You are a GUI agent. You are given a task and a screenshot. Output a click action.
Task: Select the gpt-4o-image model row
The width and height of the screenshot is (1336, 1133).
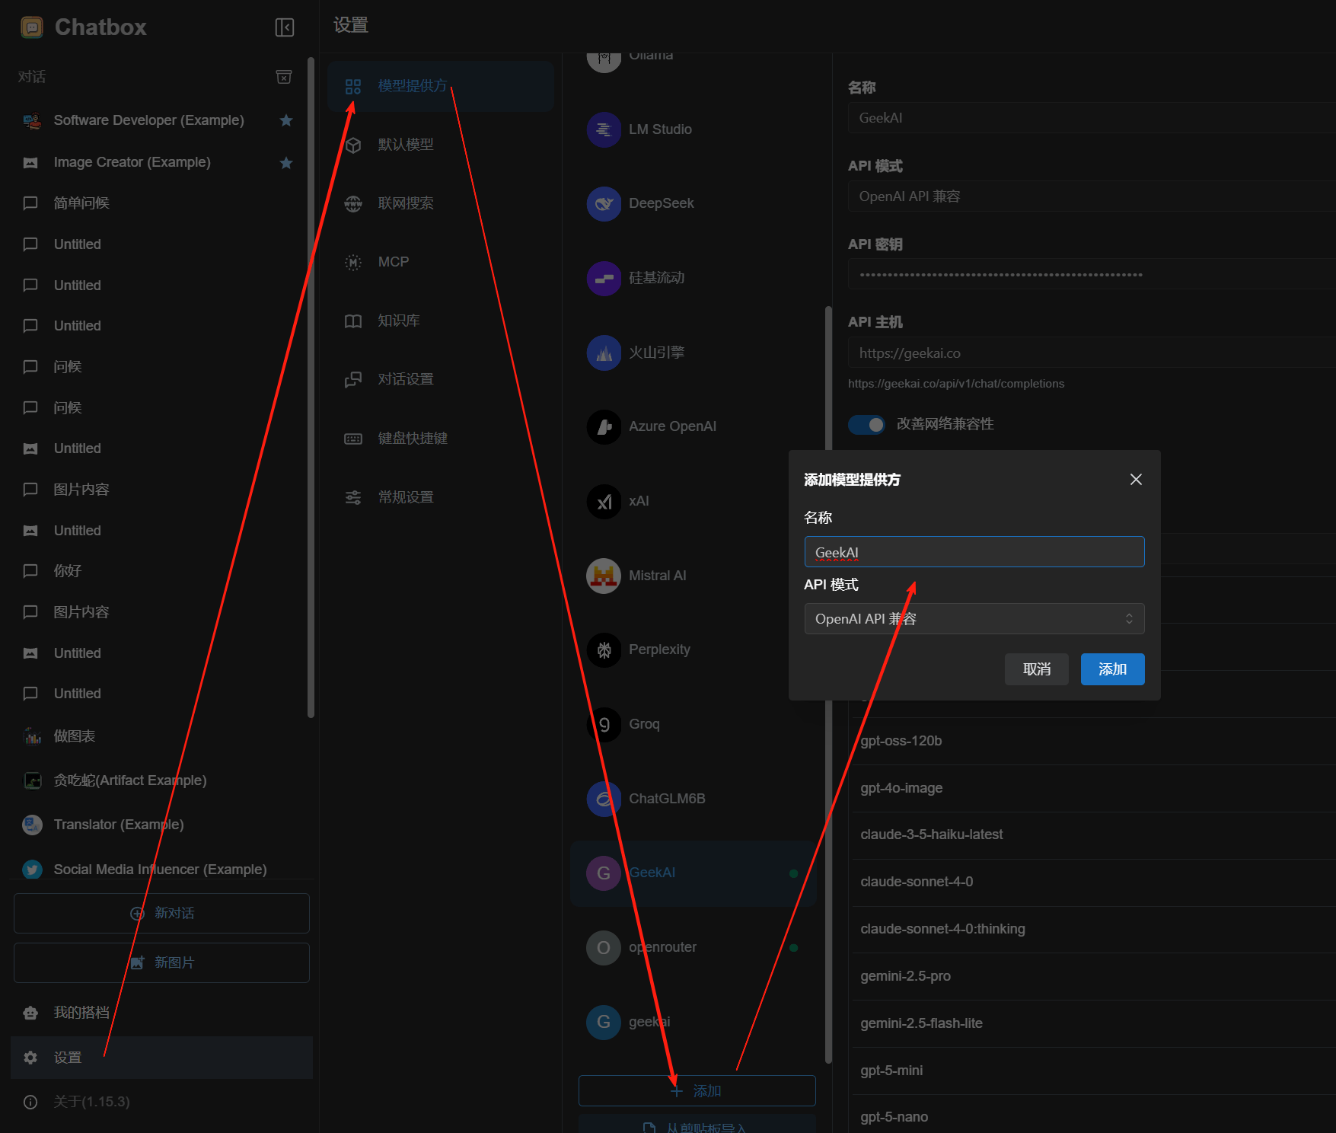[1093, 788]
